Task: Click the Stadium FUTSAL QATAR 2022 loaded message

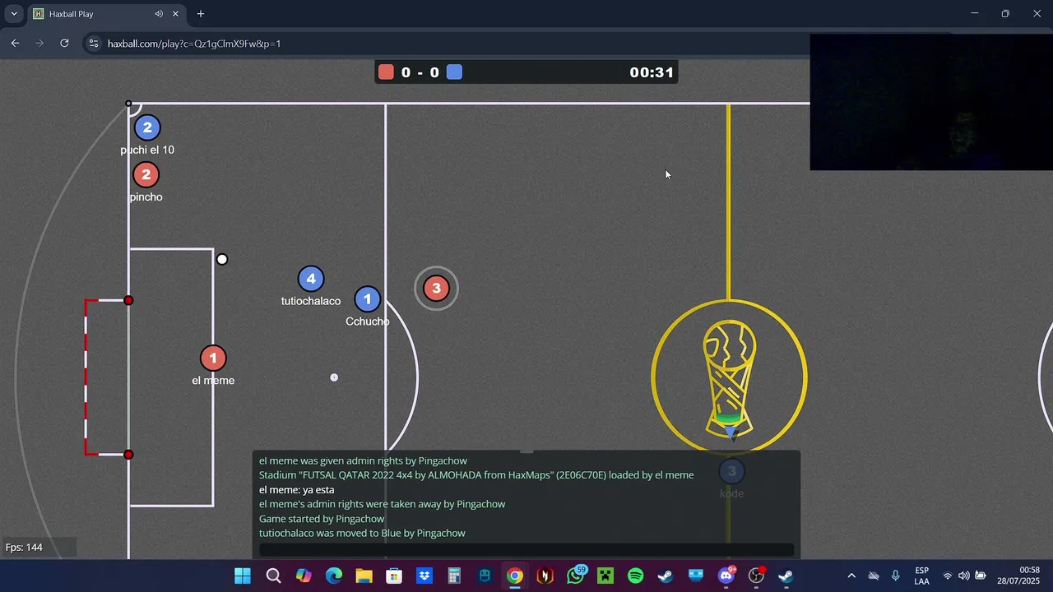Action: [x=476, y=475]
